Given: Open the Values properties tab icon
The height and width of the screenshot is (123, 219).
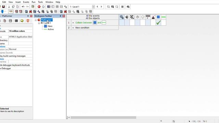Looking at the screenshot, I should (x=11, y=21).
